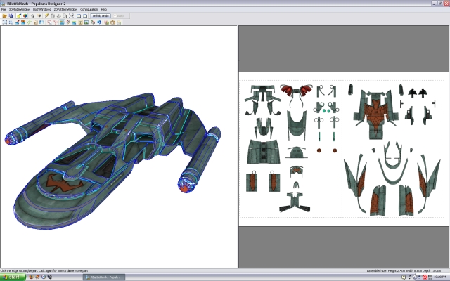Click the Open file folder icon
450x281 pixels.
(5, 15)
